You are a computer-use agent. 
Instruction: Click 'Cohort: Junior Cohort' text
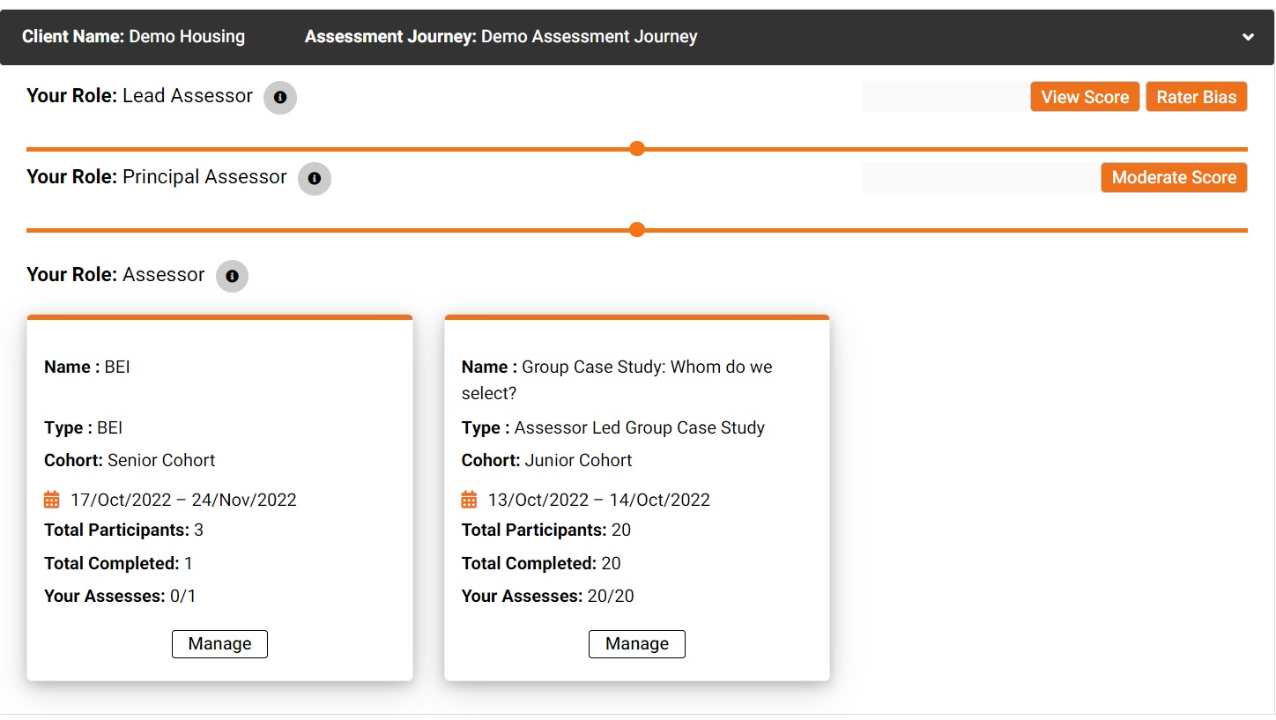tap(547, 461)
